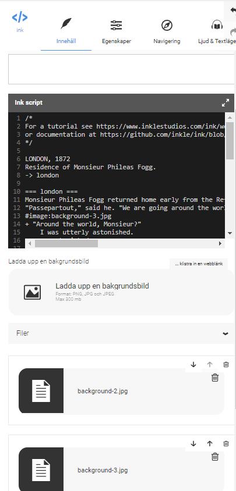The height and width of the screenshot is (491, 236).
Task: Click the undo arrow icon
Action: 233,10
